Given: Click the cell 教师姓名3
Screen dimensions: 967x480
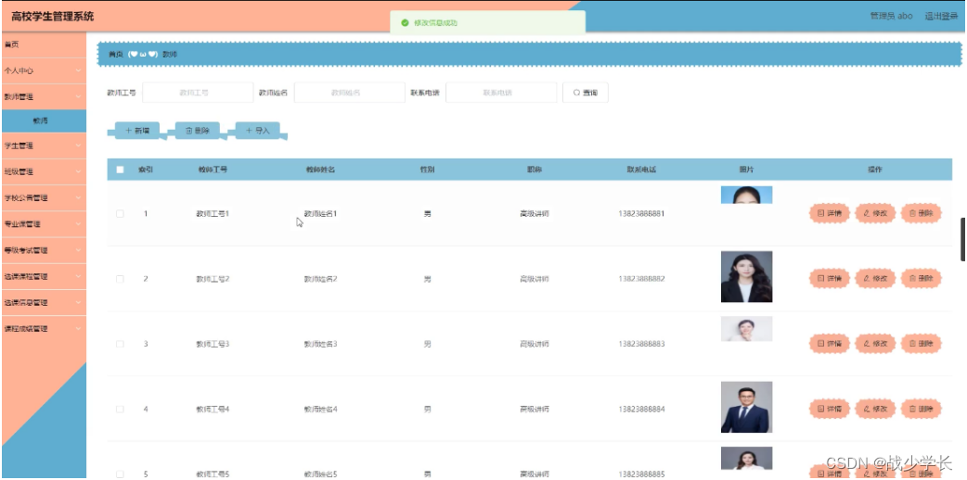Looking at the screenshot, I should (321, 344).
